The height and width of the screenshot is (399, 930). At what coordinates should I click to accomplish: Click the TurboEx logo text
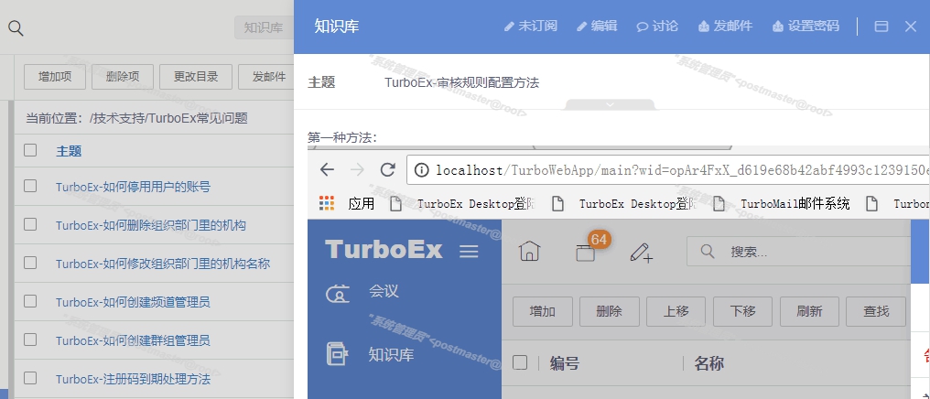click(384, 250)
